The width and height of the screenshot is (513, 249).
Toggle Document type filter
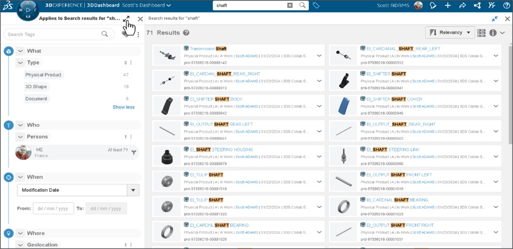[x=37, y=99]
